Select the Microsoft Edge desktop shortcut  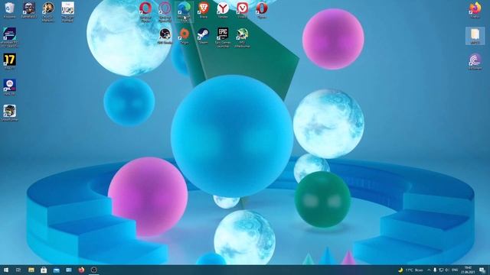[184, 11]
